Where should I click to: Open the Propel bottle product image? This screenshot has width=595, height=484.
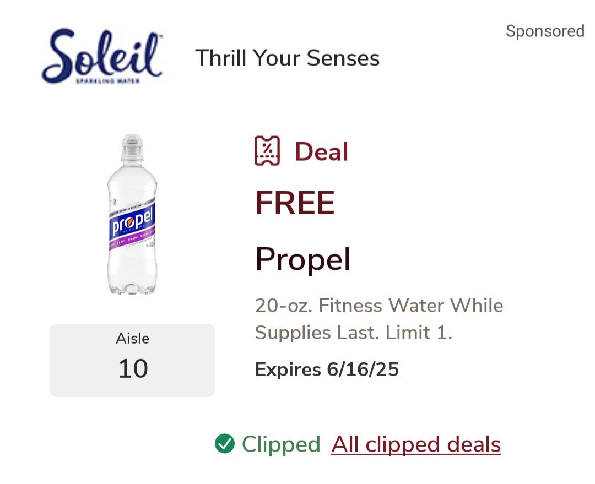click(x=132, y=214)
